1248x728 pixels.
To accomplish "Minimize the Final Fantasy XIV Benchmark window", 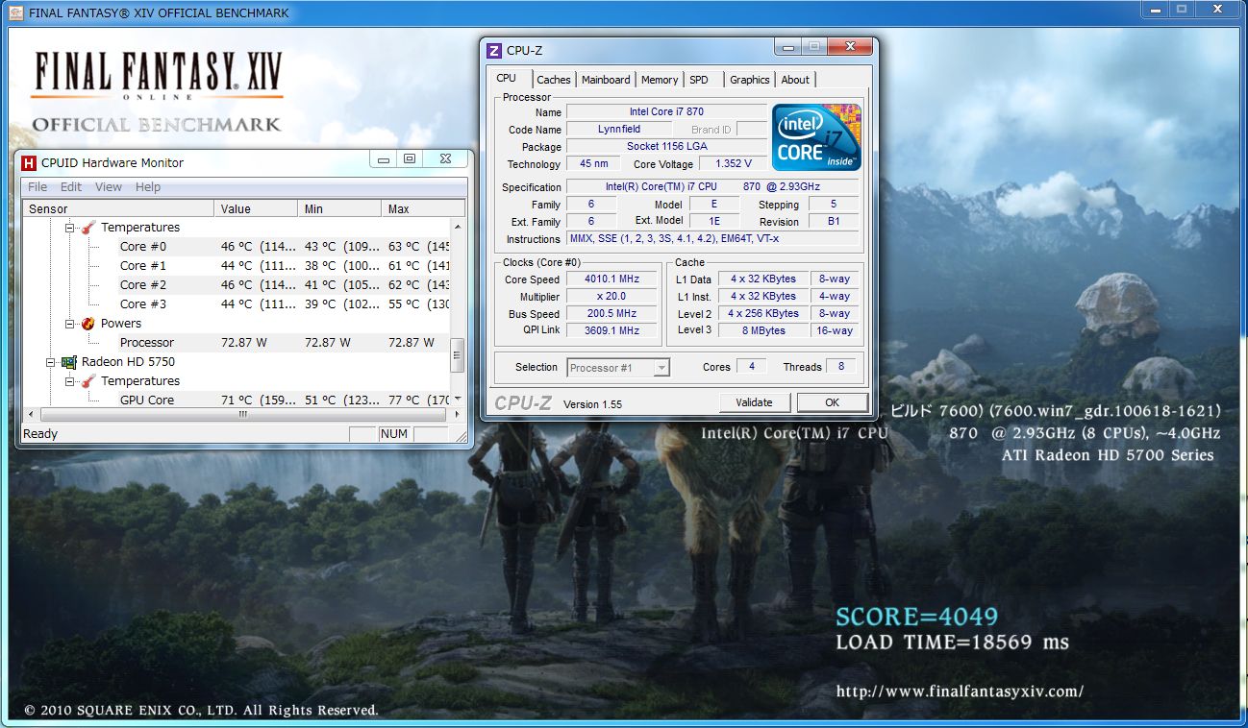I will 1156,10.
